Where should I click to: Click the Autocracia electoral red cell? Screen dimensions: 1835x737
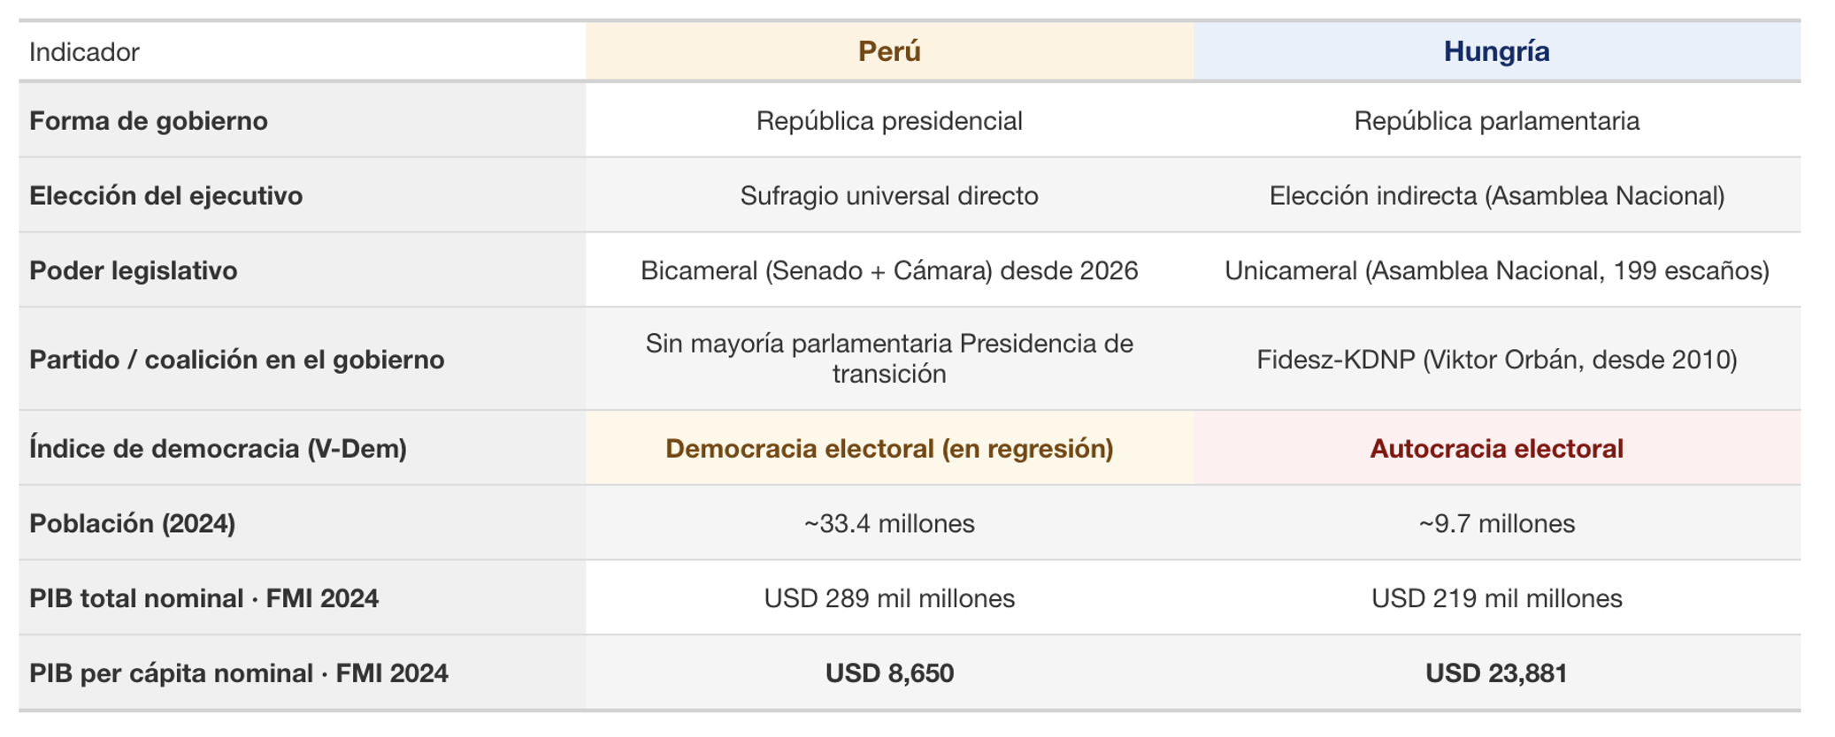click(1495, 448)
